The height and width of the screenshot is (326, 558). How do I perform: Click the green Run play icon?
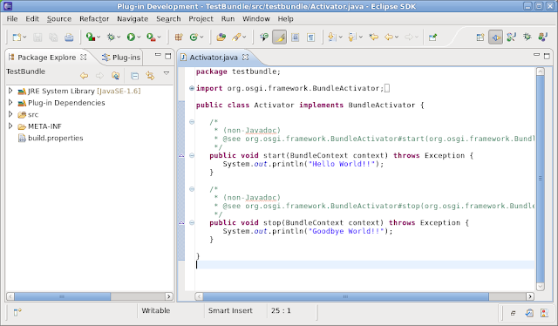(x=131, y=37)
